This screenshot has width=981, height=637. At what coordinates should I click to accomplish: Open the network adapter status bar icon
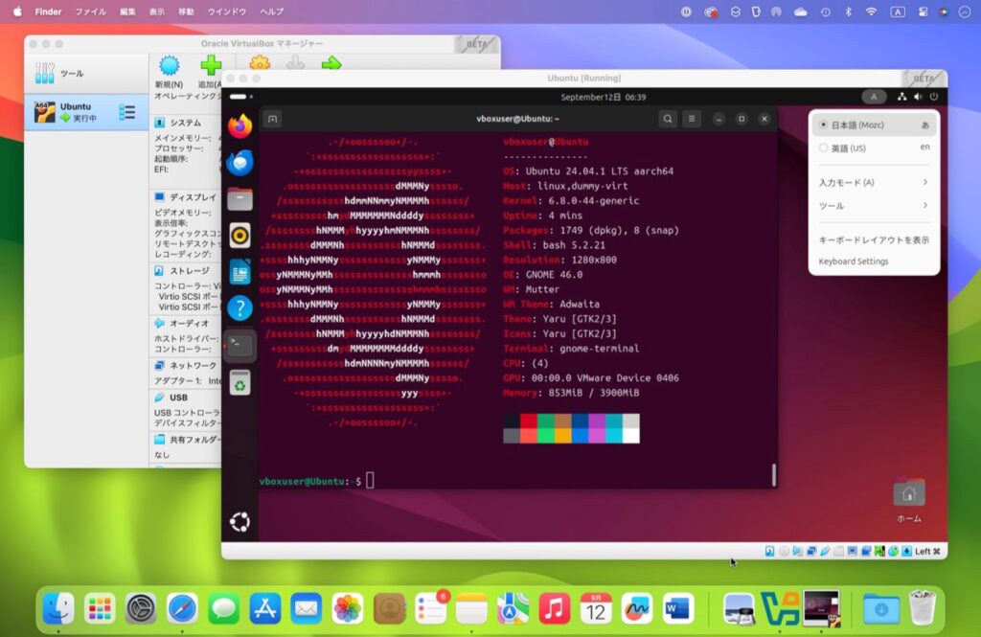[x=811, y=551]
